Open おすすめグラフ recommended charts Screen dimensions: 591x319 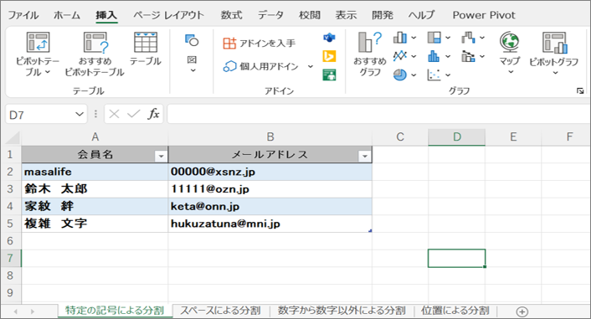[370, 54]
